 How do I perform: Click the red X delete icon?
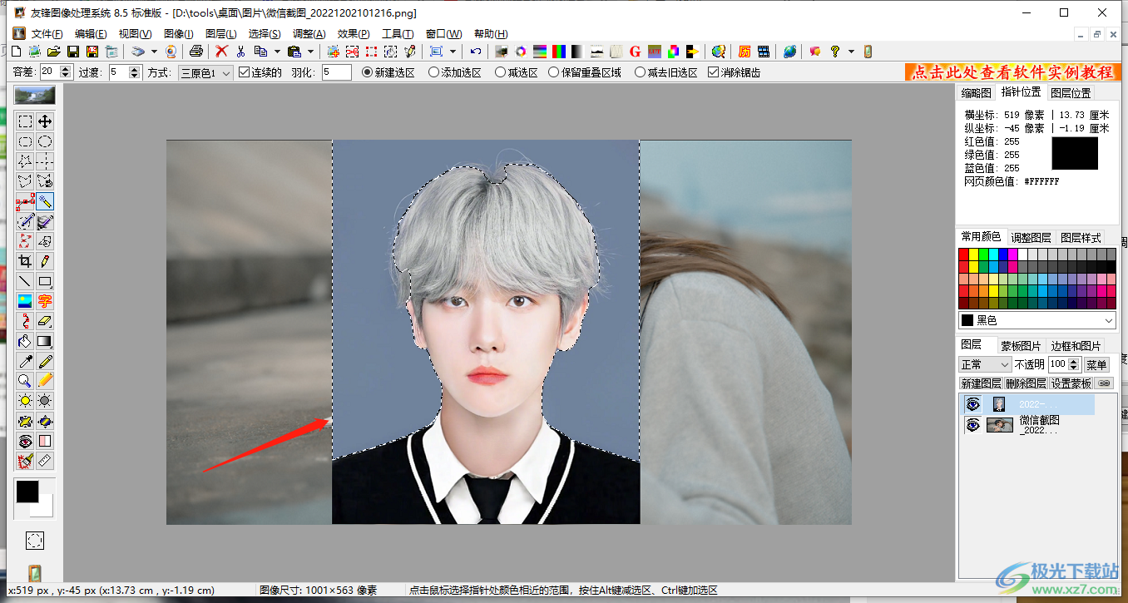tap(221, 52)
